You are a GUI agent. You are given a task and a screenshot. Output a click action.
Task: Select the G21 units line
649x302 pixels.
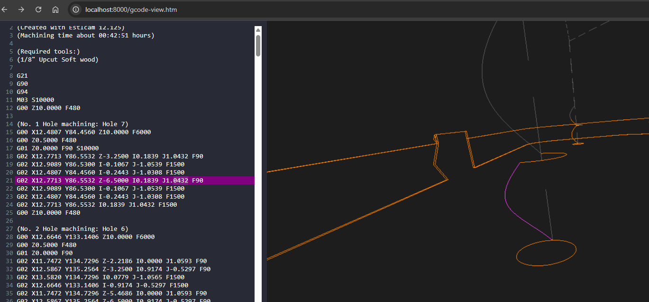pyautogui.click(x=22, y=76)
